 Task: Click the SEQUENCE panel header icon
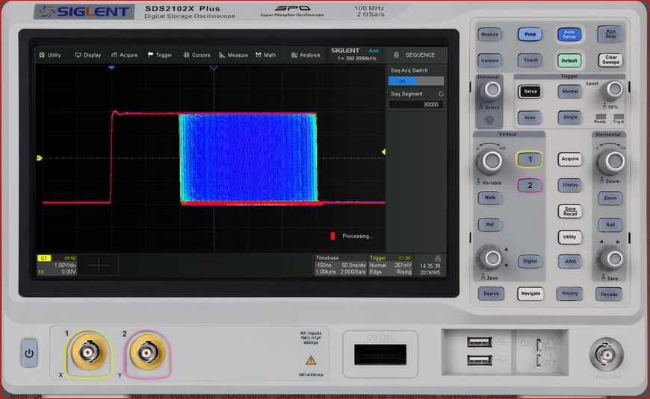pyautogui.click(x=396, y=55)
